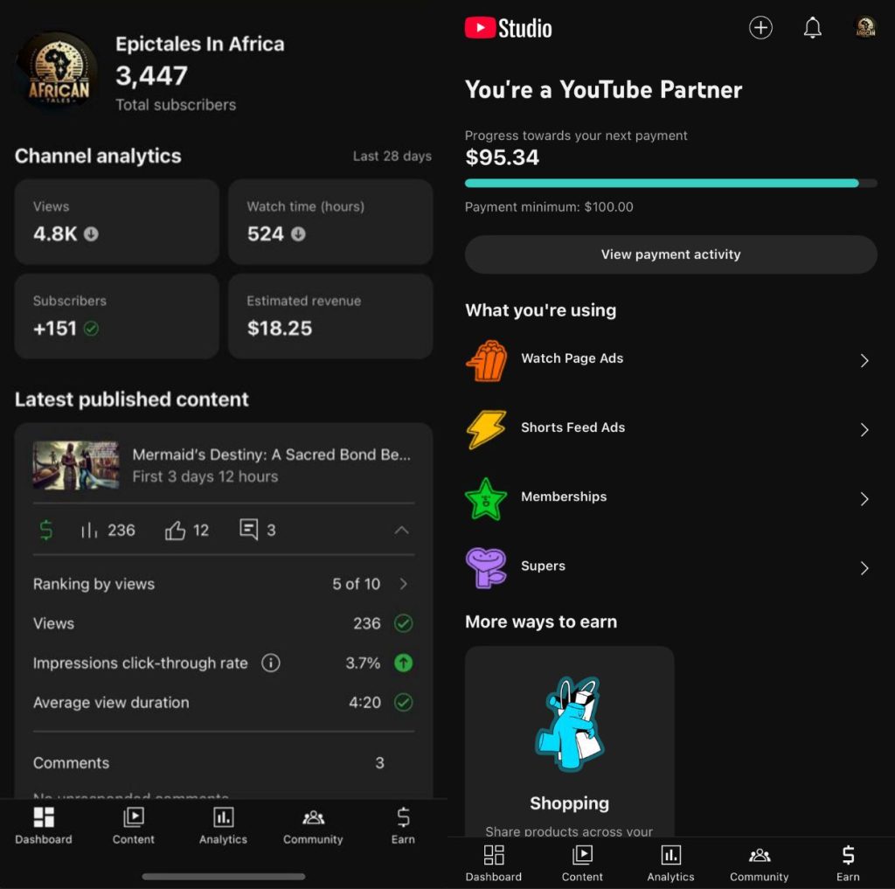Open the notifications bell icon
The height and width of the screenshot is (889, 895).
[x=812, y=27]
